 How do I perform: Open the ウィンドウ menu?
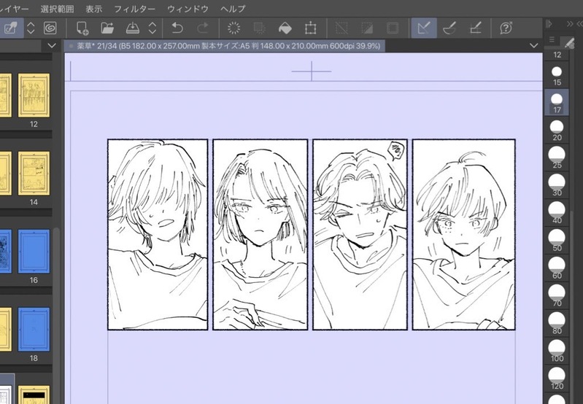188,9
